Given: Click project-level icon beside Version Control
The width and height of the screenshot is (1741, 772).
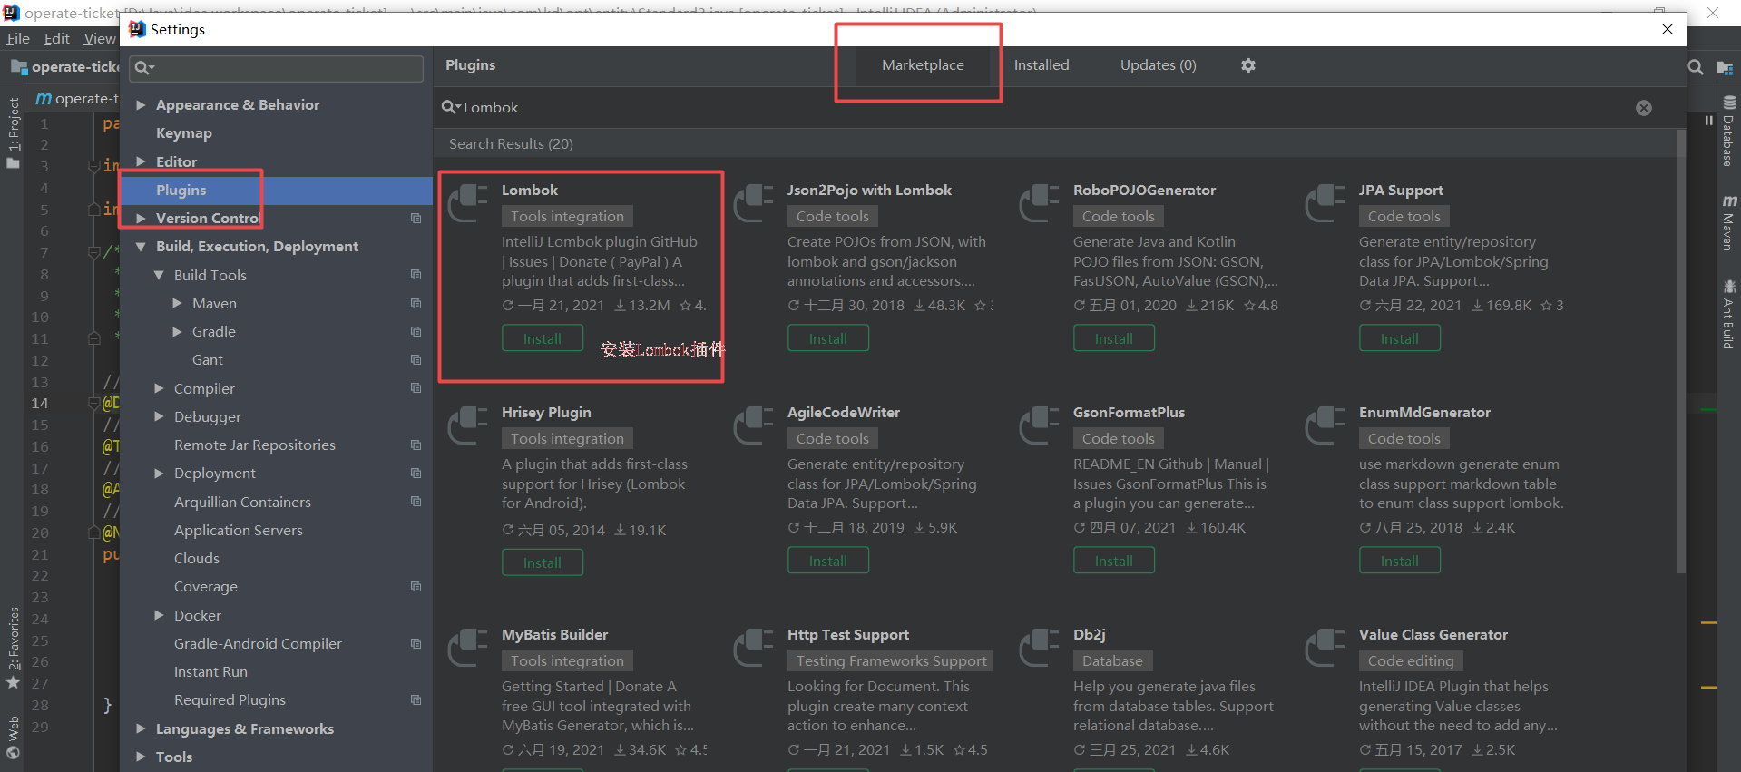Looking at the screenshot, I should click(x=416, y=218).
